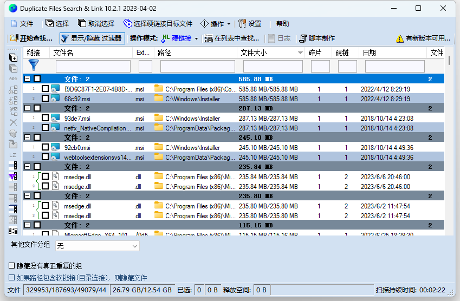Collapse the 235.80 MB file group
The image size is (460, 301).
pyautogui.click(x=27, y=196)
